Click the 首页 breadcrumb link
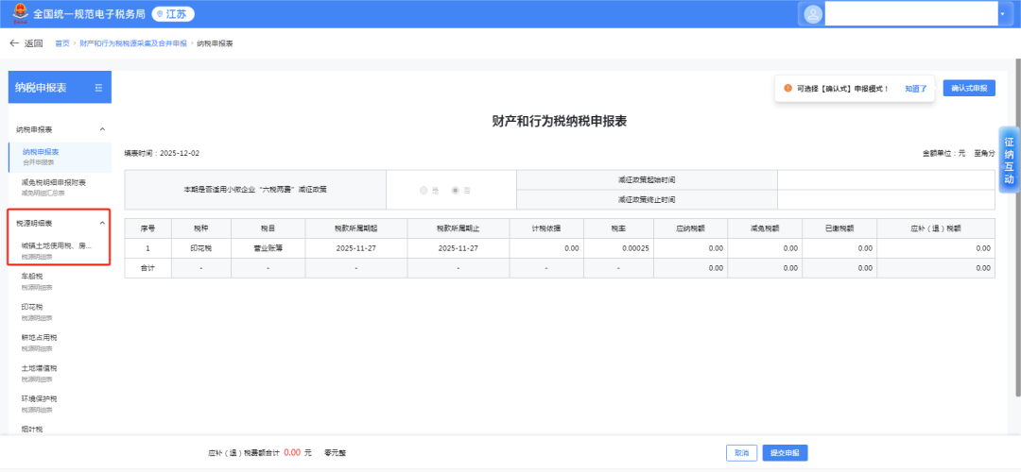 pos(61,43)
